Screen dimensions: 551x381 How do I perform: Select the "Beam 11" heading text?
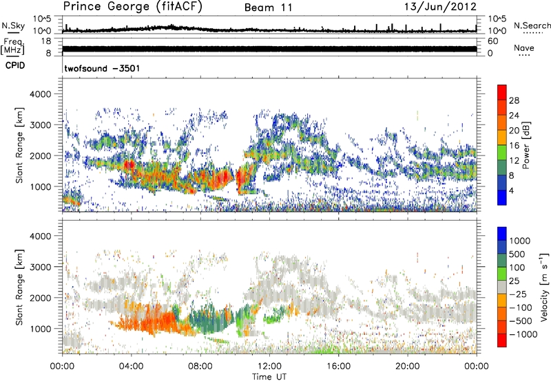tap(269, 8)
